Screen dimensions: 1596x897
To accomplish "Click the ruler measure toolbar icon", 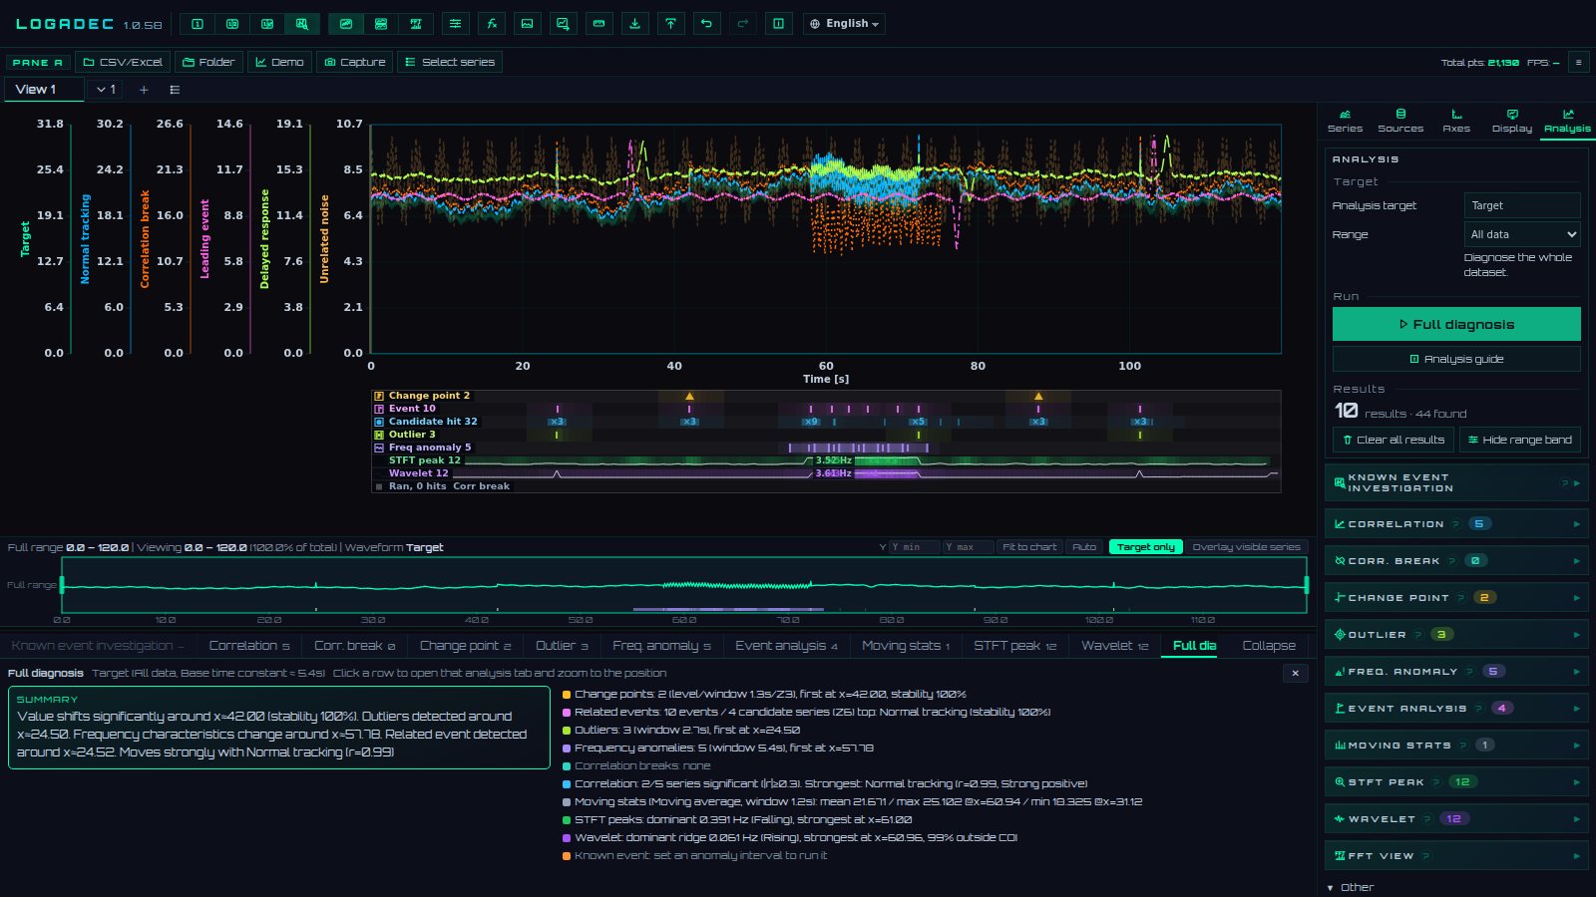I will [x=598, y=24].
